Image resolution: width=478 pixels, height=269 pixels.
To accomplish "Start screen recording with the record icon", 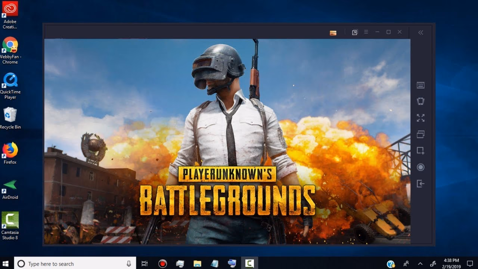I will [x=420, y=167].
